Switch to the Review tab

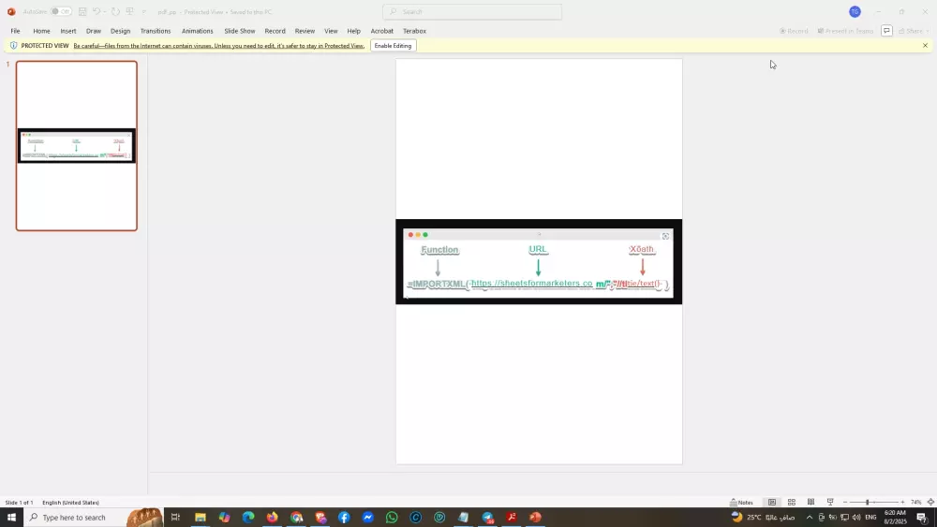(305, 31)
